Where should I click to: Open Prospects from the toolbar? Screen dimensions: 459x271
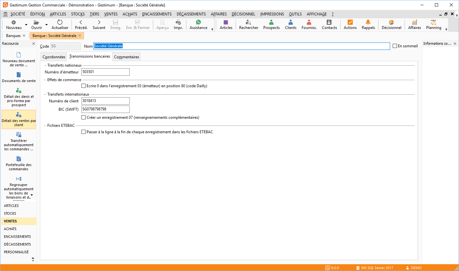point(271,22)
